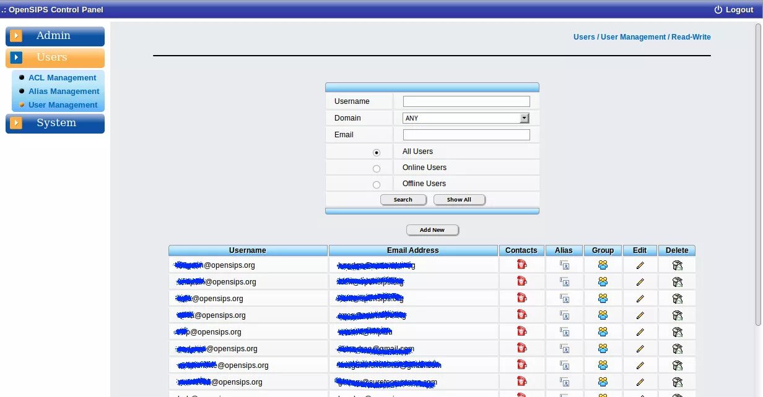Click the Email Address column header
The height and width of the screenshot is (397, 763).
(x=413, y=250)
